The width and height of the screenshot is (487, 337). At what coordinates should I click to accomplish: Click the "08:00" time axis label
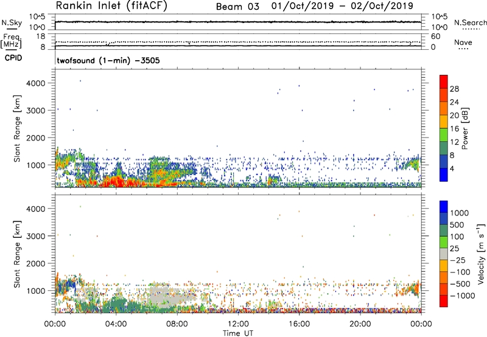pyautogui.click(x=177, y=324)
